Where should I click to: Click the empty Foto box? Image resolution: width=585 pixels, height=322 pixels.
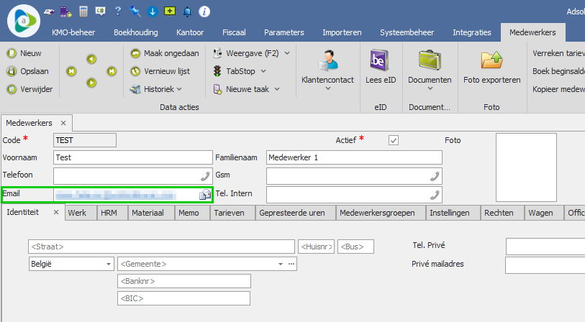click(x=526, y=167)
